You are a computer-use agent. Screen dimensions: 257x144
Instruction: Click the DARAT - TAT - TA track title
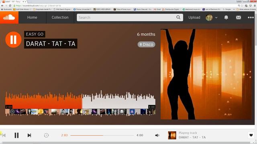[51, 44]
